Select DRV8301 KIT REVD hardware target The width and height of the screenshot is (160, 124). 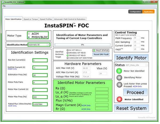pos(67,53)
